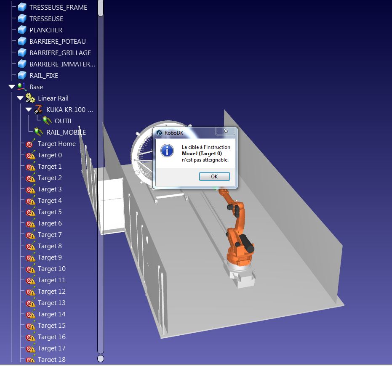The image size is (392, 366).
Task: Select Target 5 in the tree
Action: [x=50, y=212]
